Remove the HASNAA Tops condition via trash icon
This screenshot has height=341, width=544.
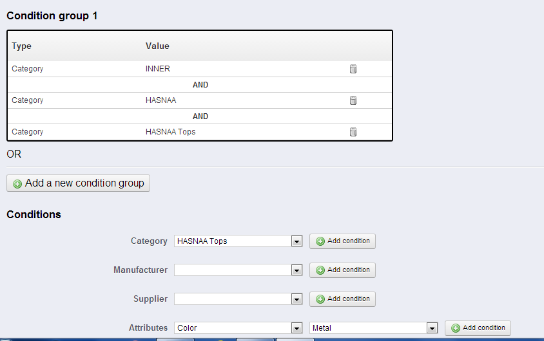353,132
